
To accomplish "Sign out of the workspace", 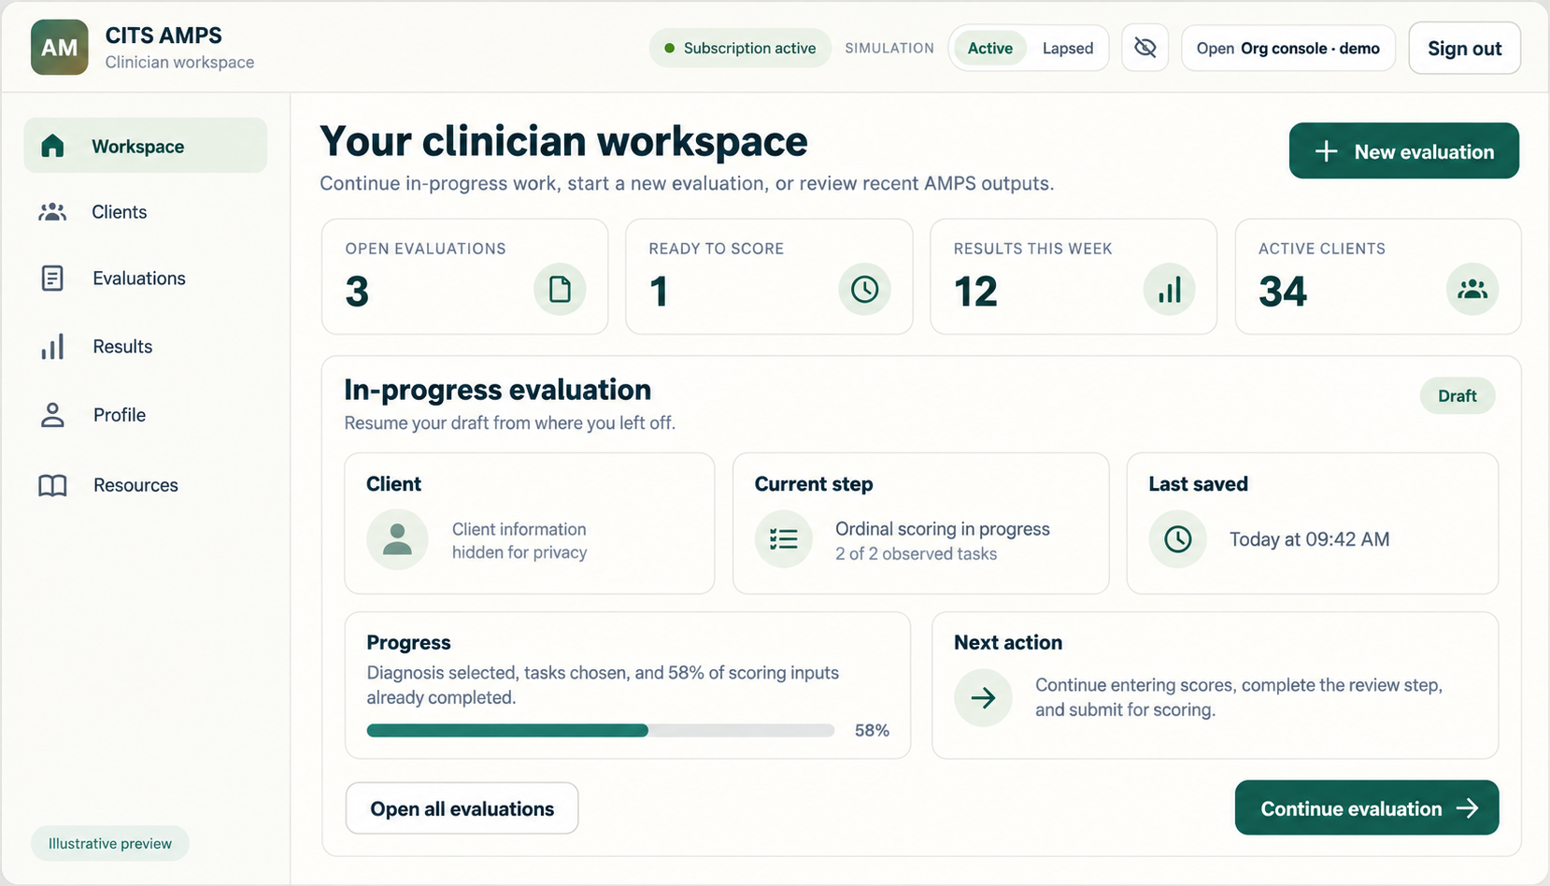I will click(x=1464, y=49).
